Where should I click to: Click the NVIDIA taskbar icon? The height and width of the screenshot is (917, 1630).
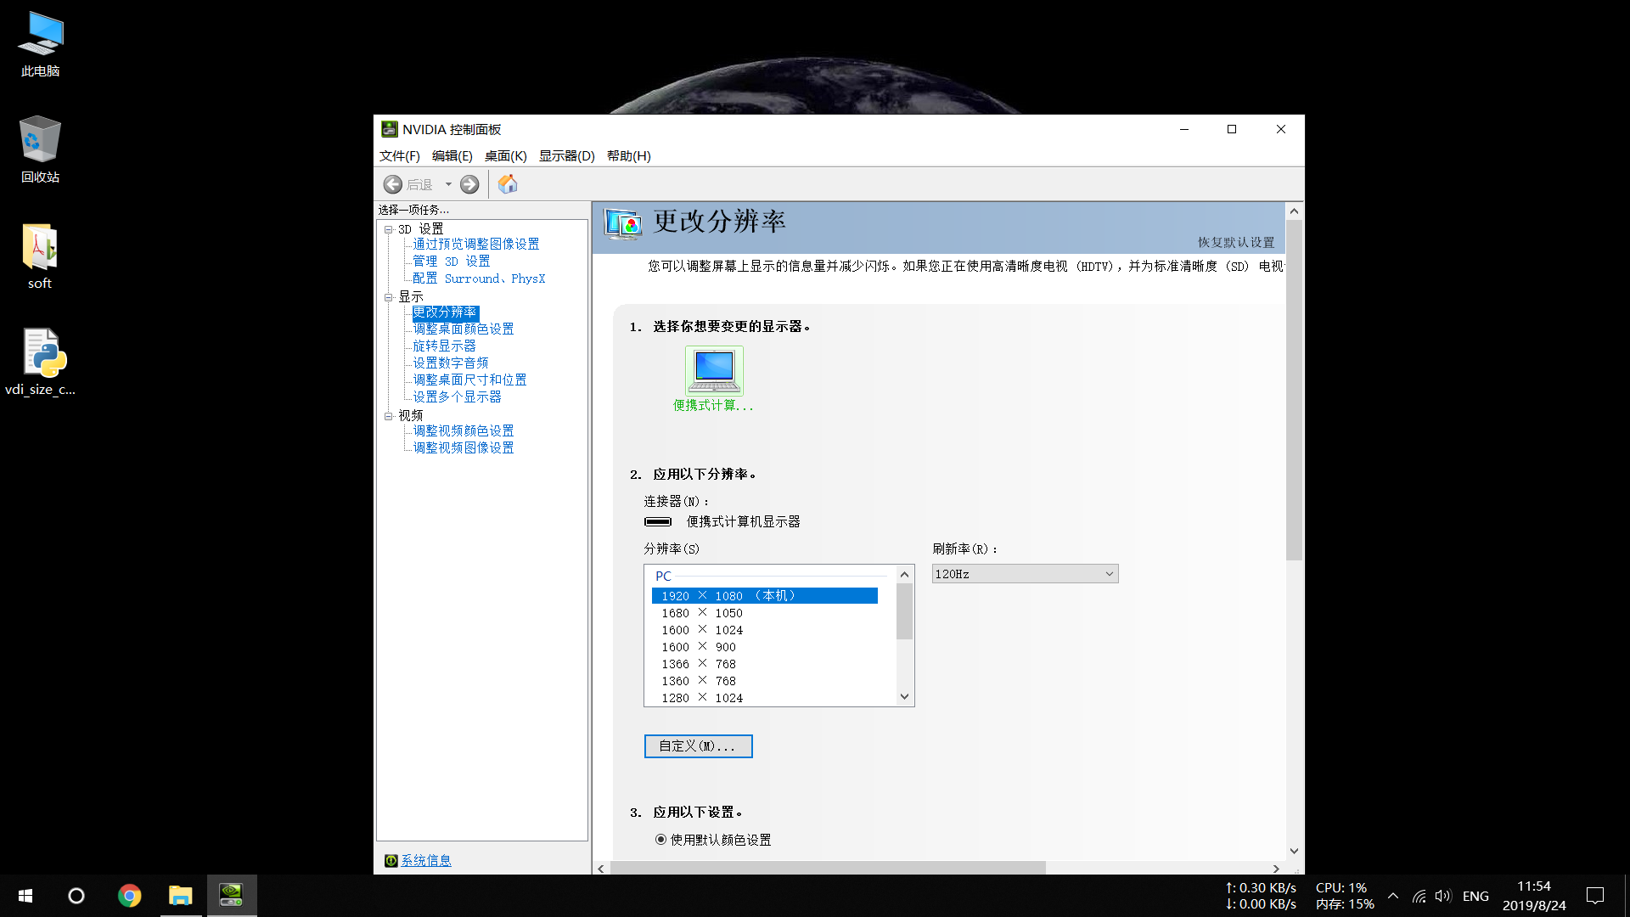click(231, 896)
